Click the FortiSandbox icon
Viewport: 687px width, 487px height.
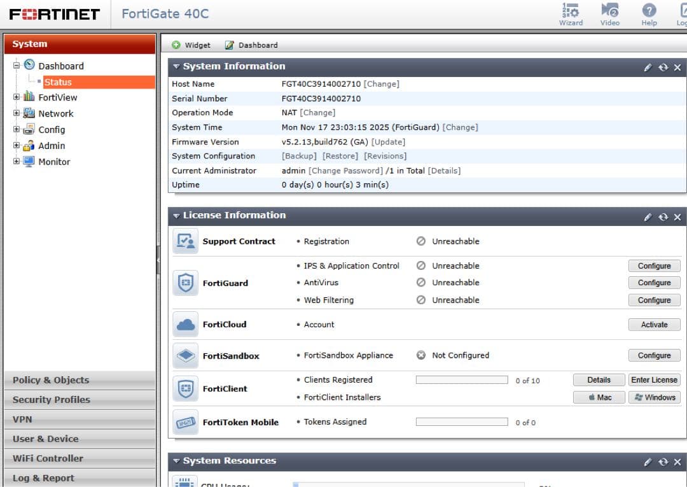point(186,356)
